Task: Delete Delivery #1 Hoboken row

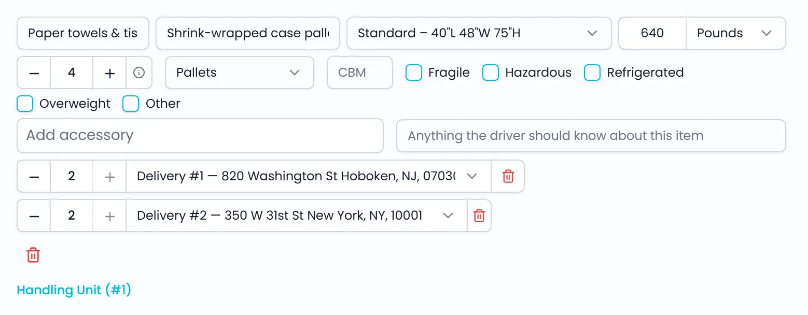Action: tap(508, 176)
